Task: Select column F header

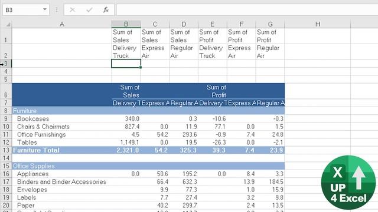Action: tap(242, 24)
